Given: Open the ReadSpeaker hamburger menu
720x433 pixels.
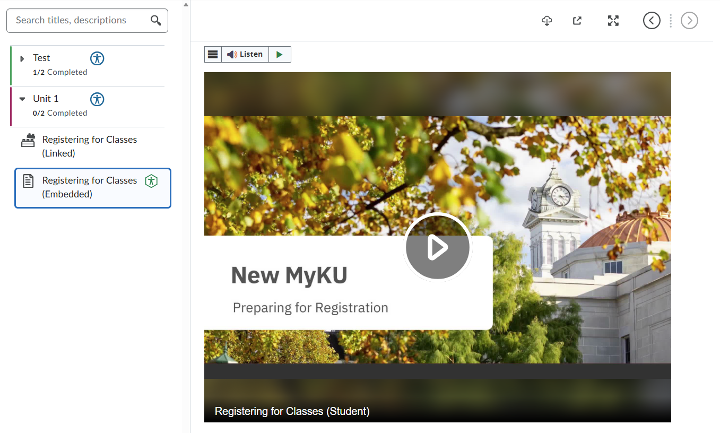Looking at the screenshot, I should click(213, 54).
